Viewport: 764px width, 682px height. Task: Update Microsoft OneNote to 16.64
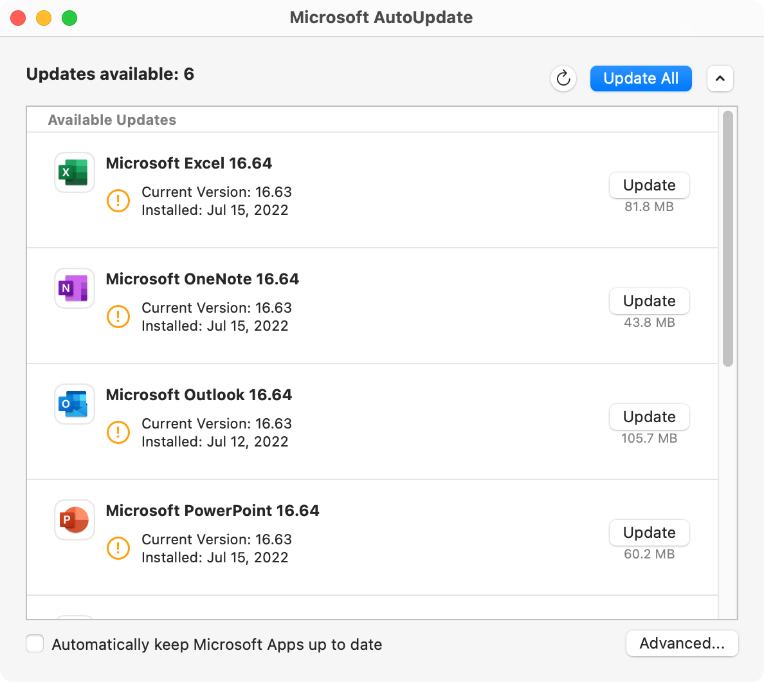pos(649,301)
